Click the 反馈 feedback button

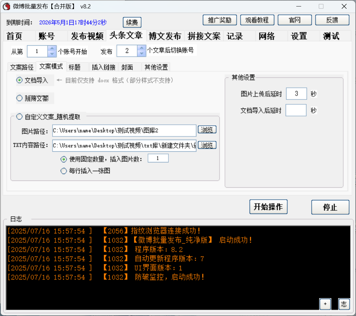[x=332, y=20]
